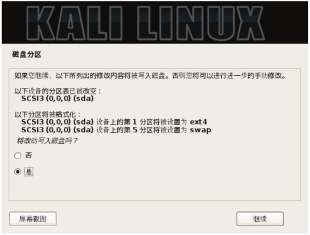Viewport: 310px width, 235px height.
Task: Click the 继续 button to proceed
Action: (260, 219)
